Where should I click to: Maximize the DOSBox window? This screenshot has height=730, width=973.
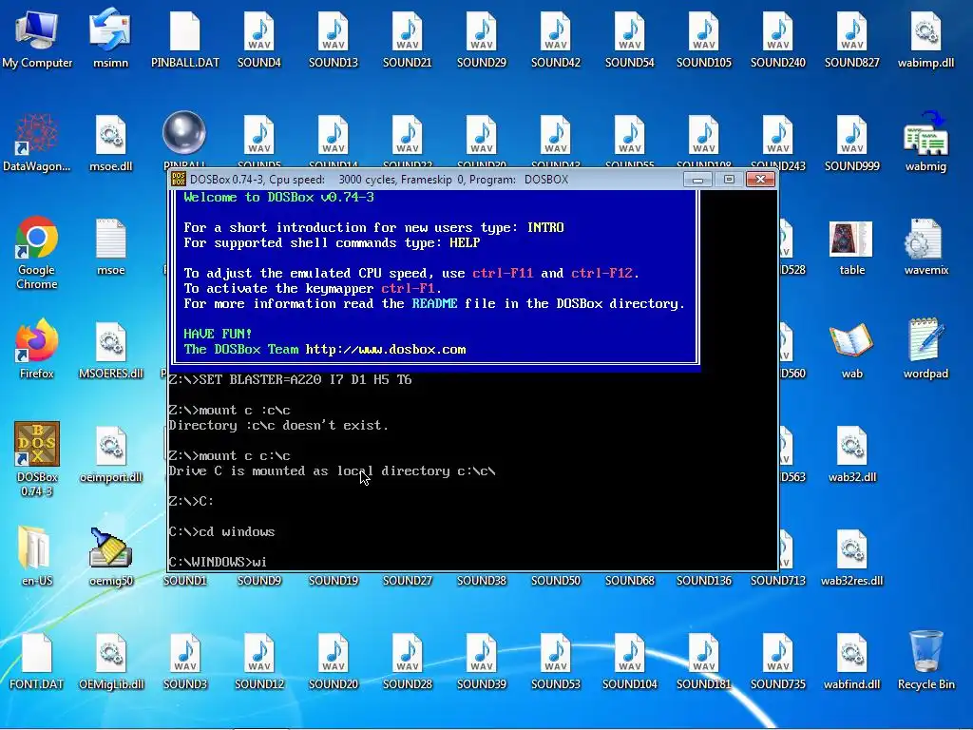[729, 180]
